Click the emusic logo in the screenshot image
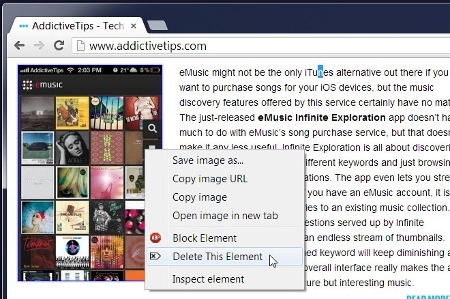The height and width of the screenshot is (299, 450). click(42, 85)
